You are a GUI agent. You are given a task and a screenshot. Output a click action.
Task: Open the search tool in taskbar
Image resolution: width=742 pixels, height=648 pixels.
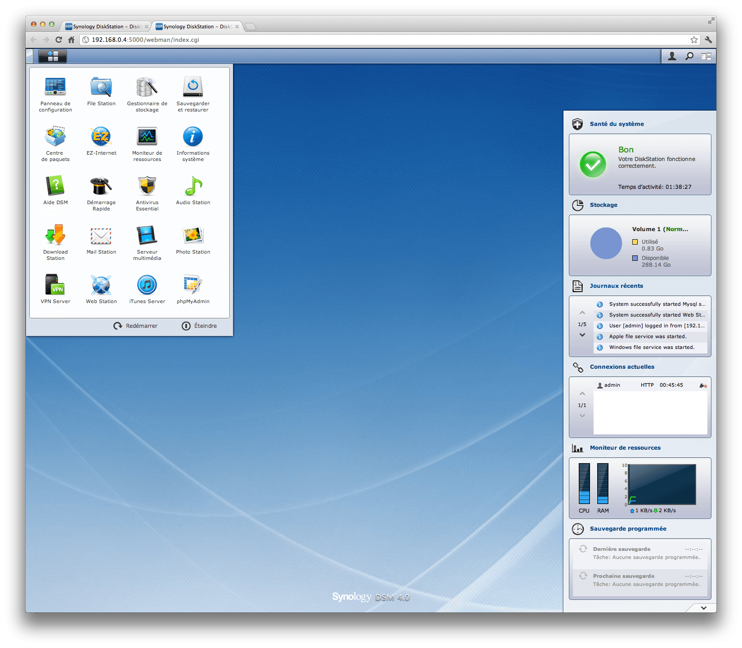(689, 56)
